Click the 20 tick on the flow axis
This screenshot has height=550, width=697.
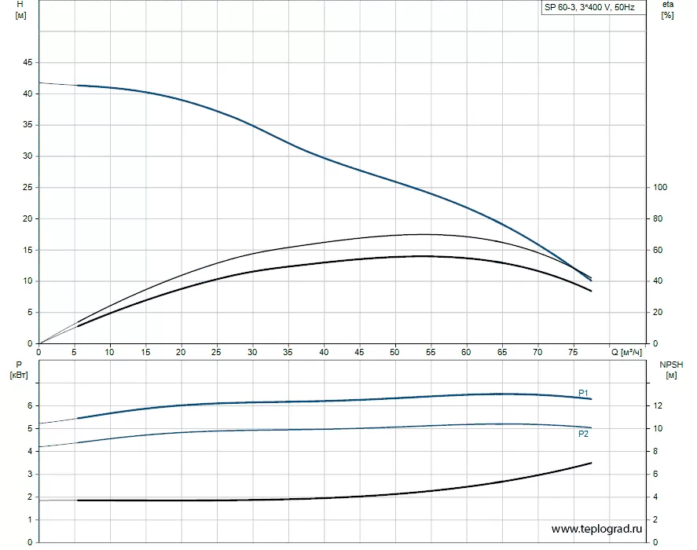click(x=181, y=352)
